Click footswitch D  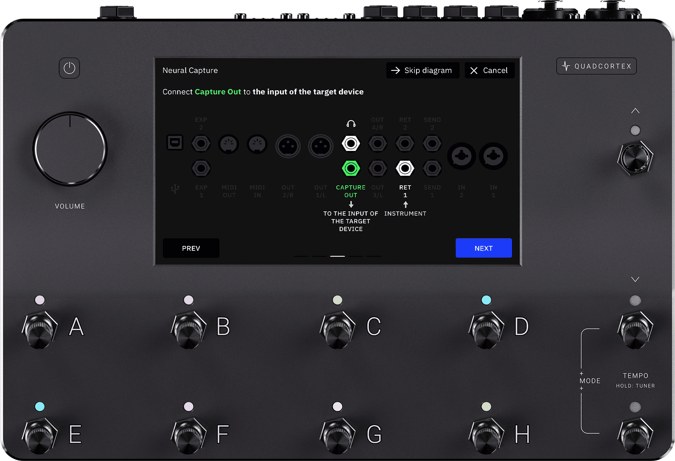click(x=486, y=330)
